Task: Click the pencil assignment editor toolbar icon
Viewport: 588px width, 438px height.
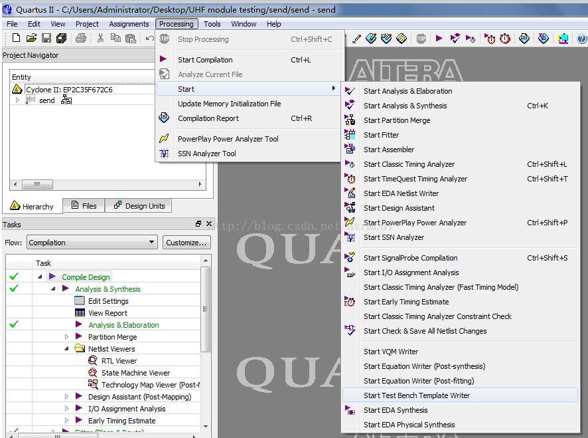Action: point(356,39)
